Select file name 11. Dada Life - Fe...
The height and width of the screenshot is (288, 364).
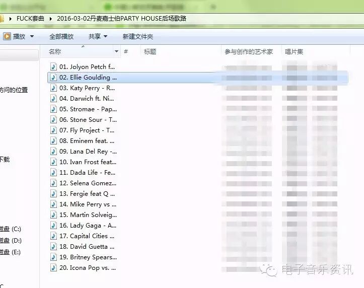[87, 172]
